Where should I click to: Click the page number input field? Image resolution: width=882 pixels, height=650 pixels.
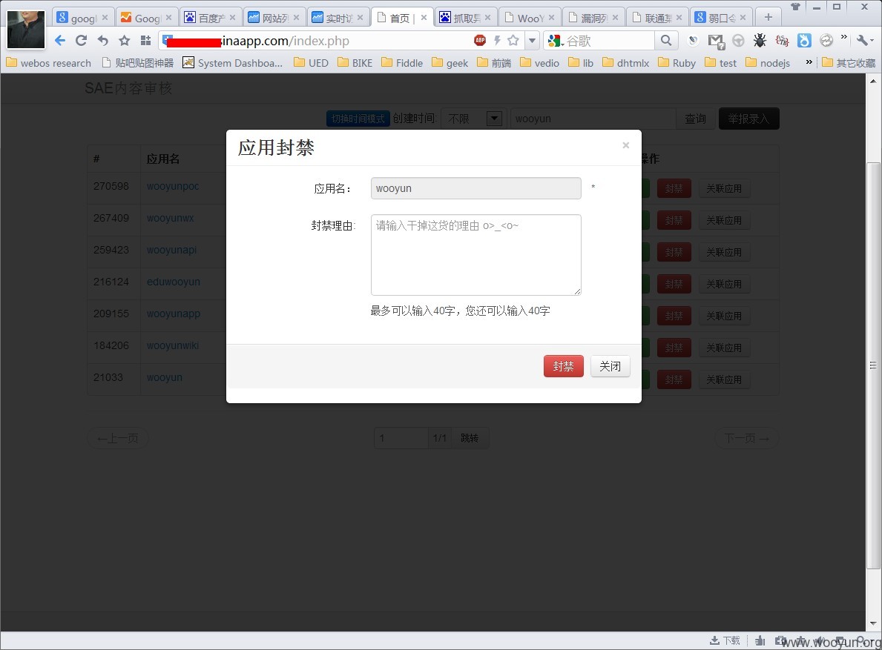point(401,438)
